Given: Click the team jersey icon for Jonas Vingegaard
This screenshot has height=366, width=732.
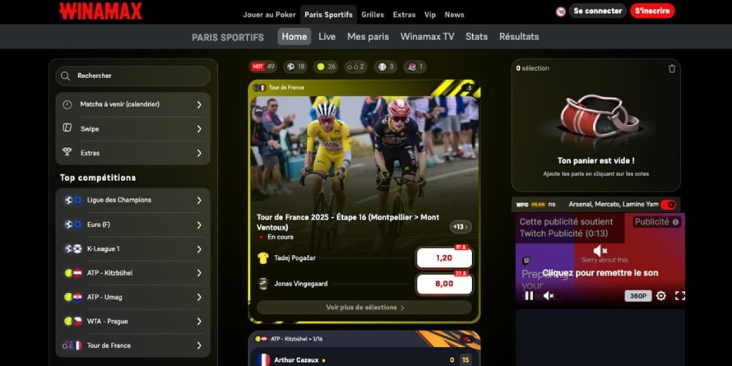Looking at the screenshot, I should pyautogui.click(x=263, y=284).
